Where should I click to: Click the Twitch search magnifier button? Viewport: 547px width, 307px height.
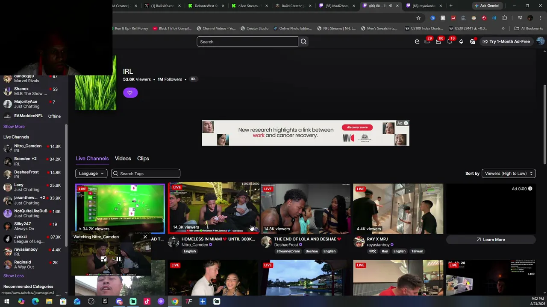tap(303, 41)
